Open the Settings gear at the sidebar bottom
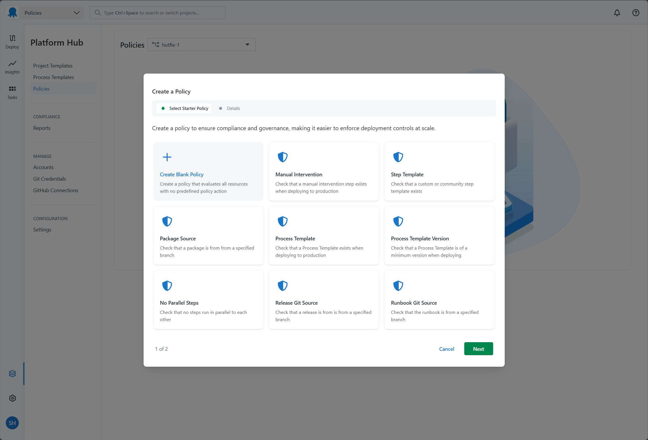Viewport: 648px width, 440px height. tap(12, 398)
